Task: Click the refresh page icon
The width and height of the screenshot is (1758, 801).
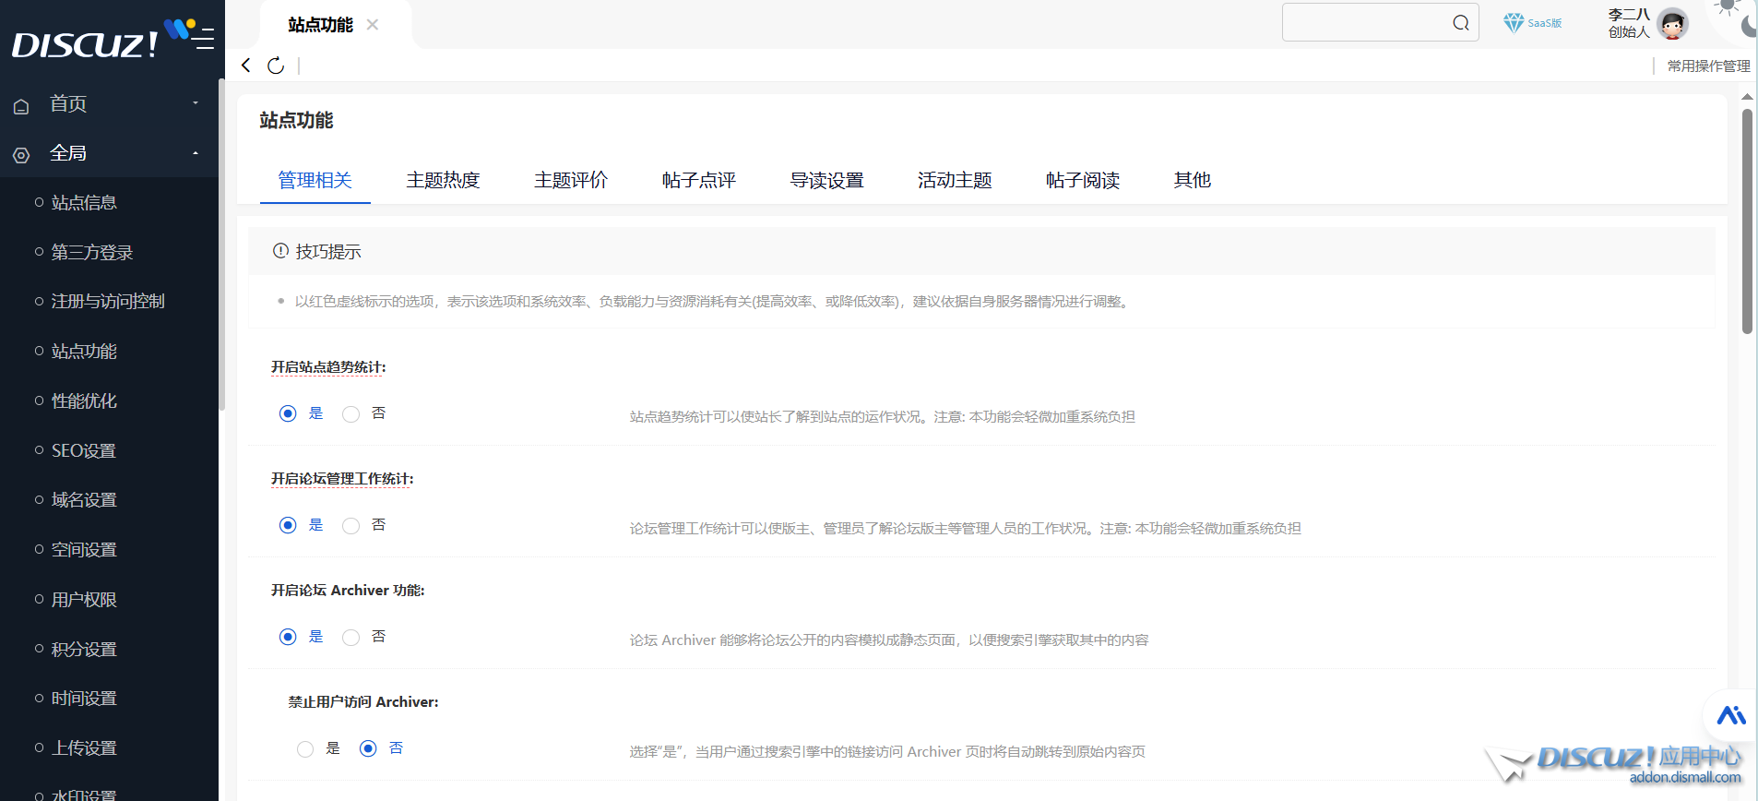Action: click(276, 66)
